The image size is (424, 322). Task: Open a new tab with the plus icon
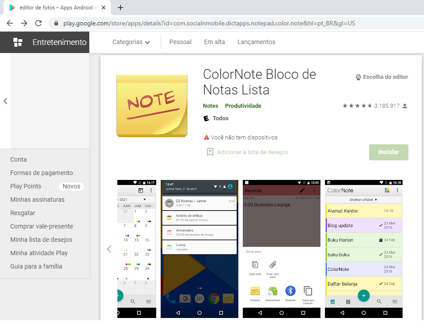click(x=121, y=8)
